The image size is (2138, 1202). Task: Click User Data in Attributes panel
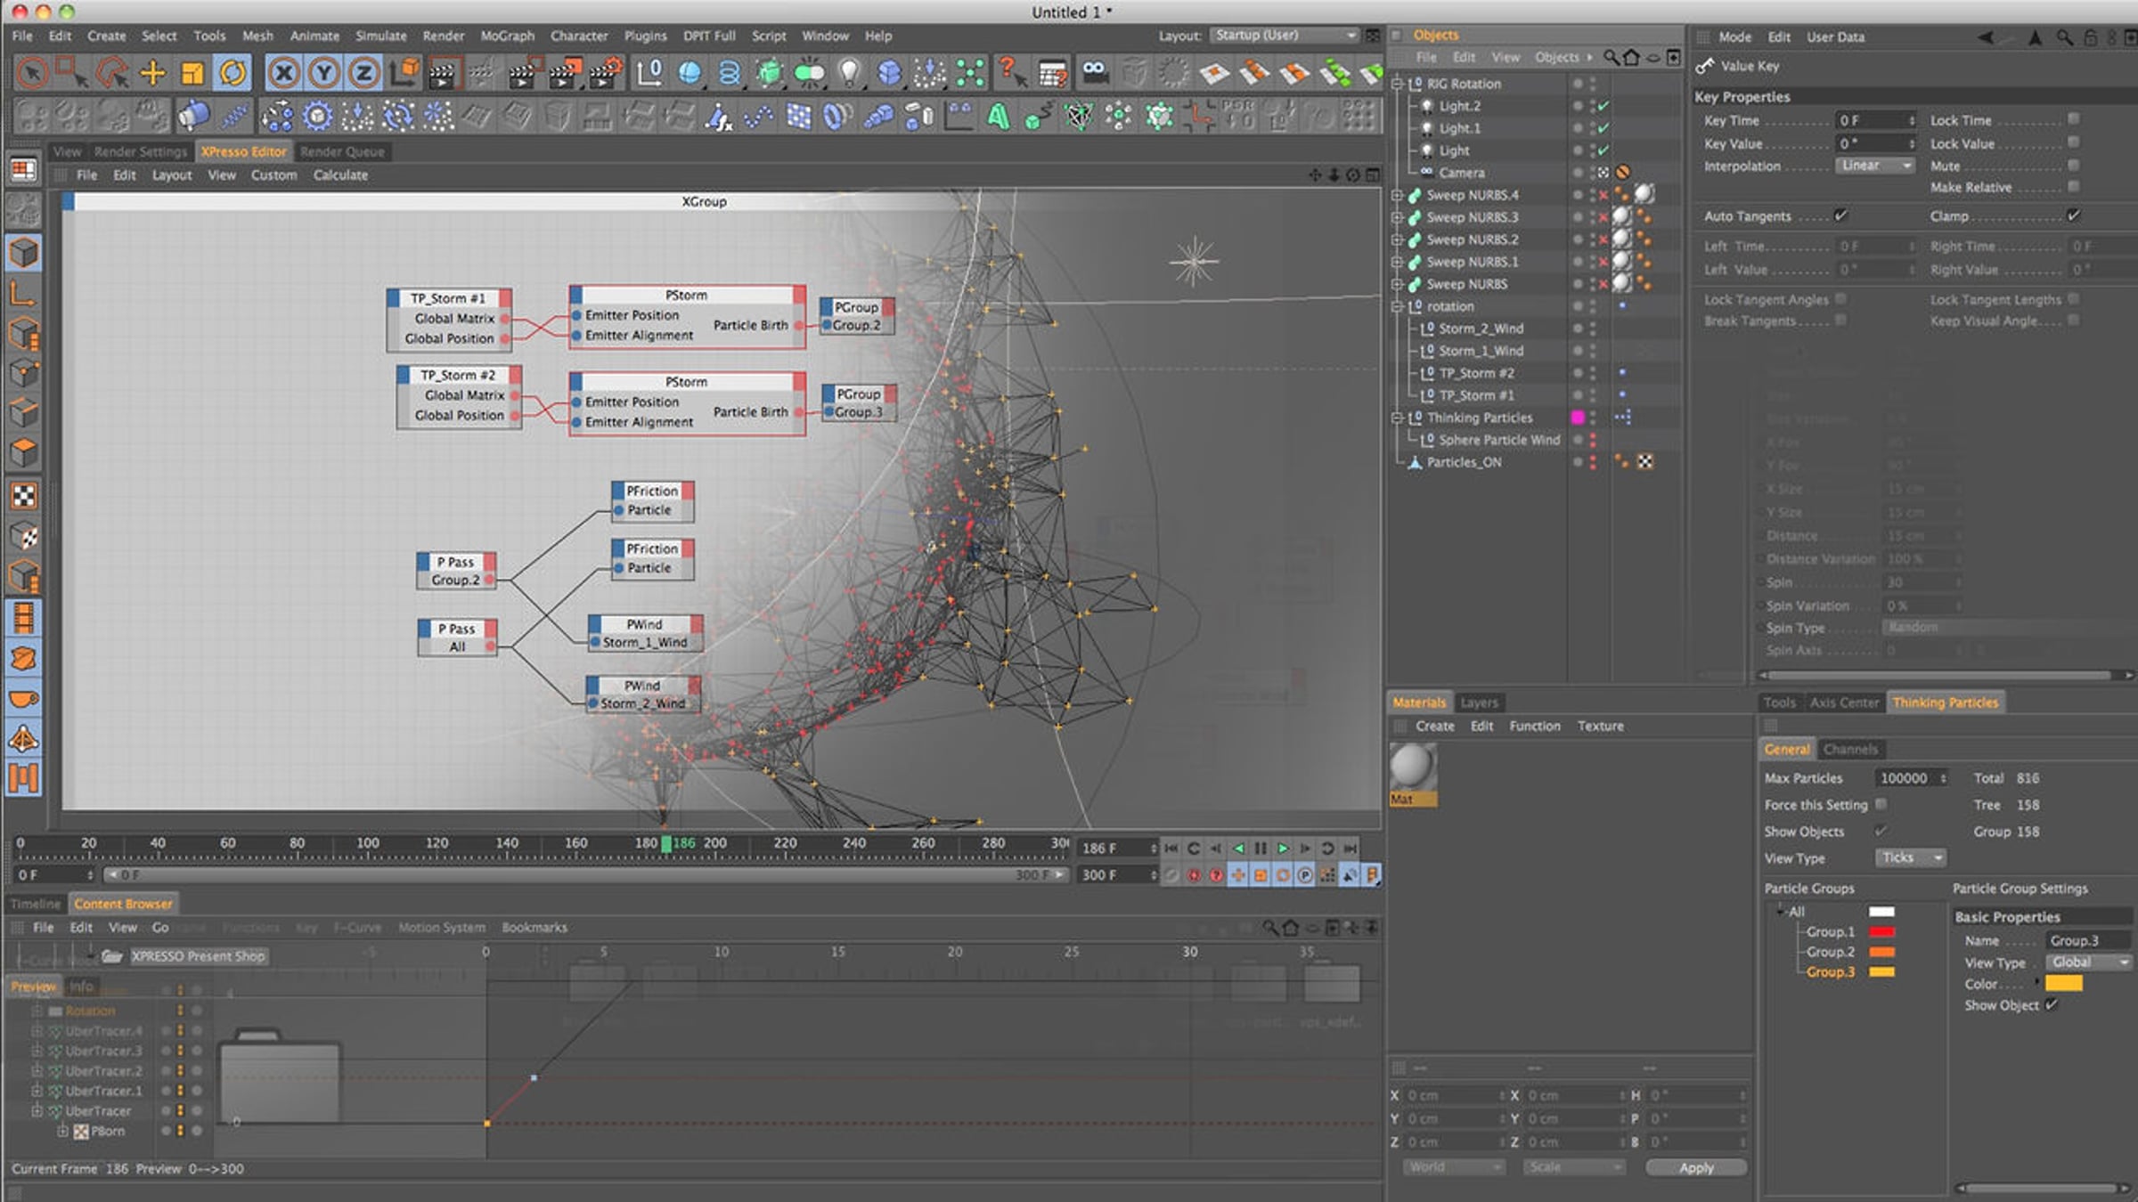point(1835,37)
